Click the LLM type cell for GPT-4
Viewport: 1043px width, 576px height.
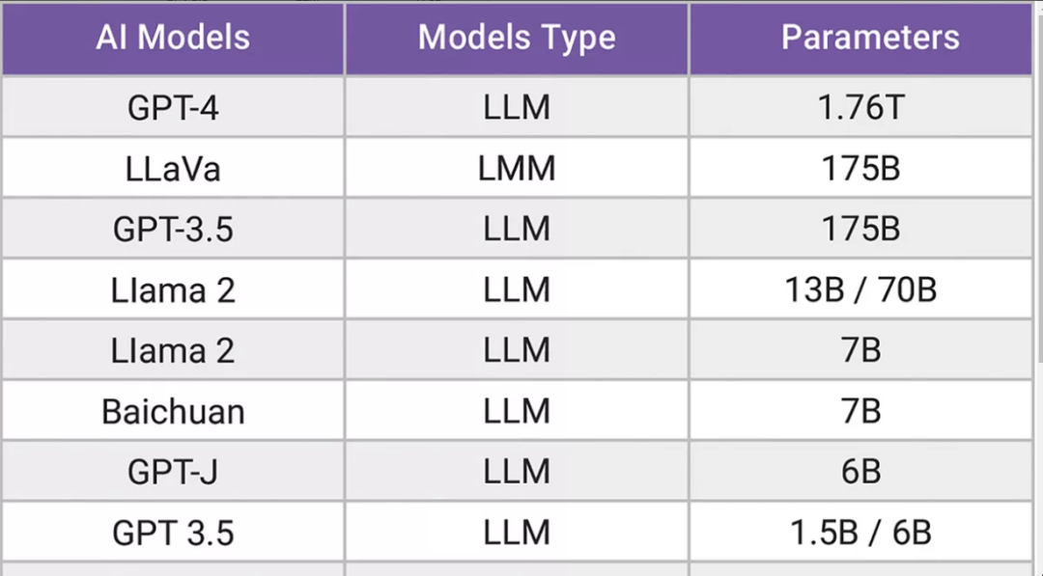pyautogui.click(x=517, y=107)
